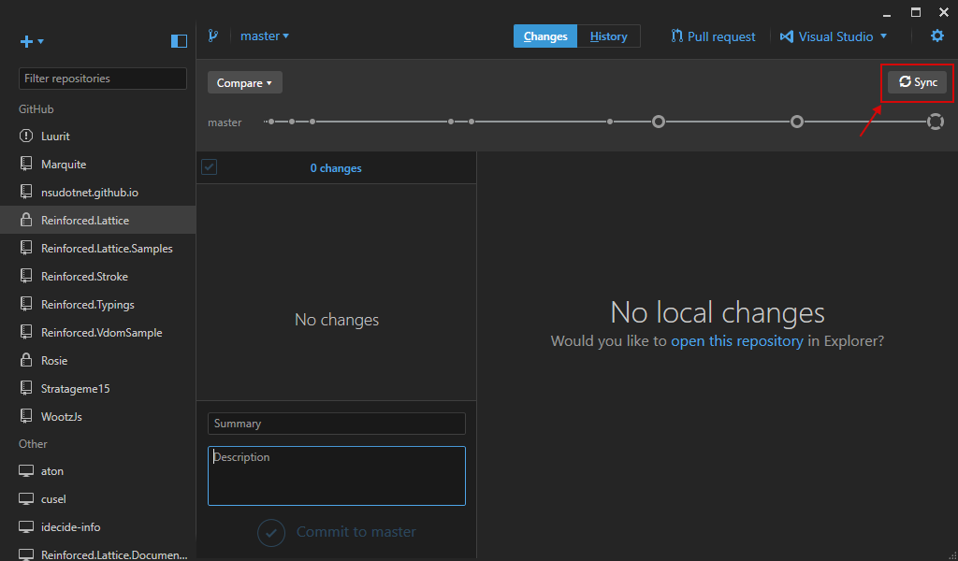The image size is (958, 561).
Task: Select the idecide-info local repository
Action: click(97, 527)
